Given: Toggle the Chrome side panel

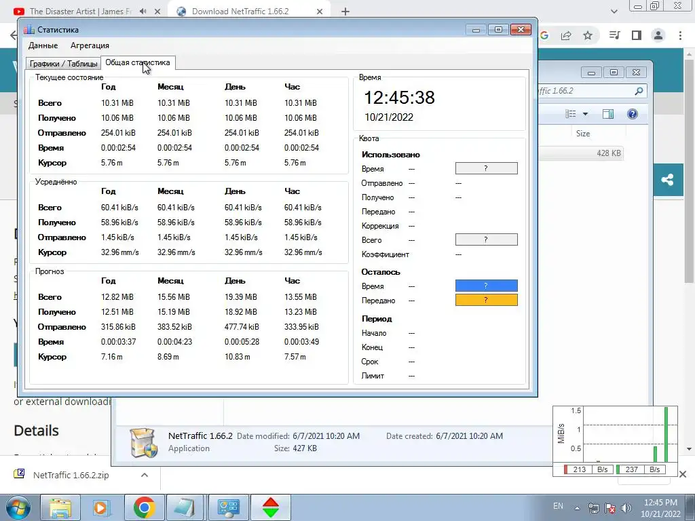Looking at the screenshot, I should [637, 35].
